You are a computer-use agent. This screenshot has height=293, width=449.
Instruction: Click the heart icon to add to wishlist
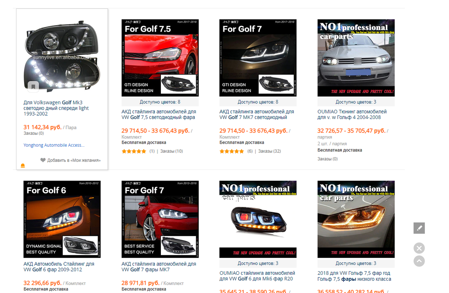coord(43,160)
